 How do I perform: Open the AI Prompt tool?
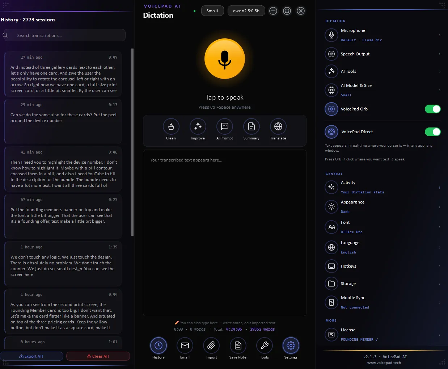tap(224, 126)
